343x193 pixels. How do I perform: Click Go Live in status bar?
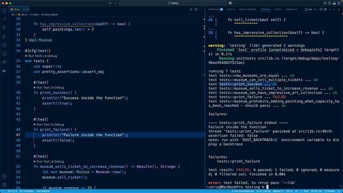(x=316, y=191)
